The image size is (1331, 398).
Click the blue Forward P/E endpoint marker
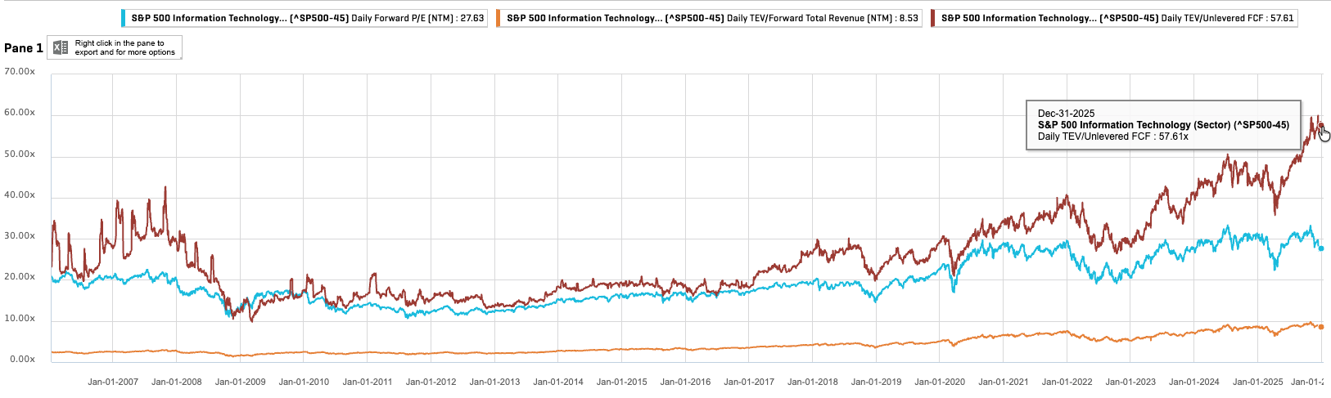coord(1321,248)
